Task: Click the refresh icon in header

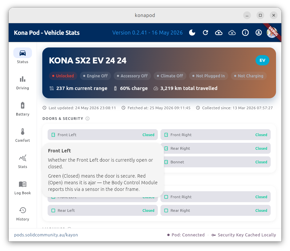Action: [x=205, y=33]
